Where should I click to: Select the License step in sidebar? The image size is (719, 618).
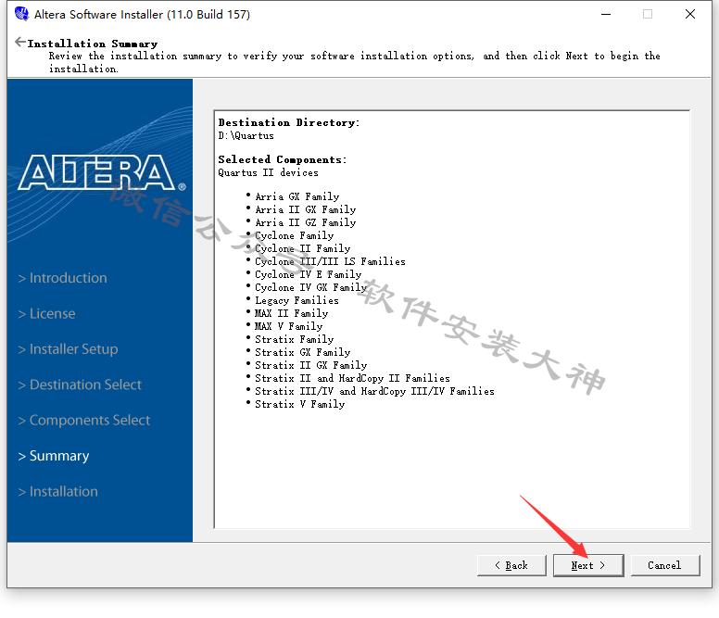[46, 313]
